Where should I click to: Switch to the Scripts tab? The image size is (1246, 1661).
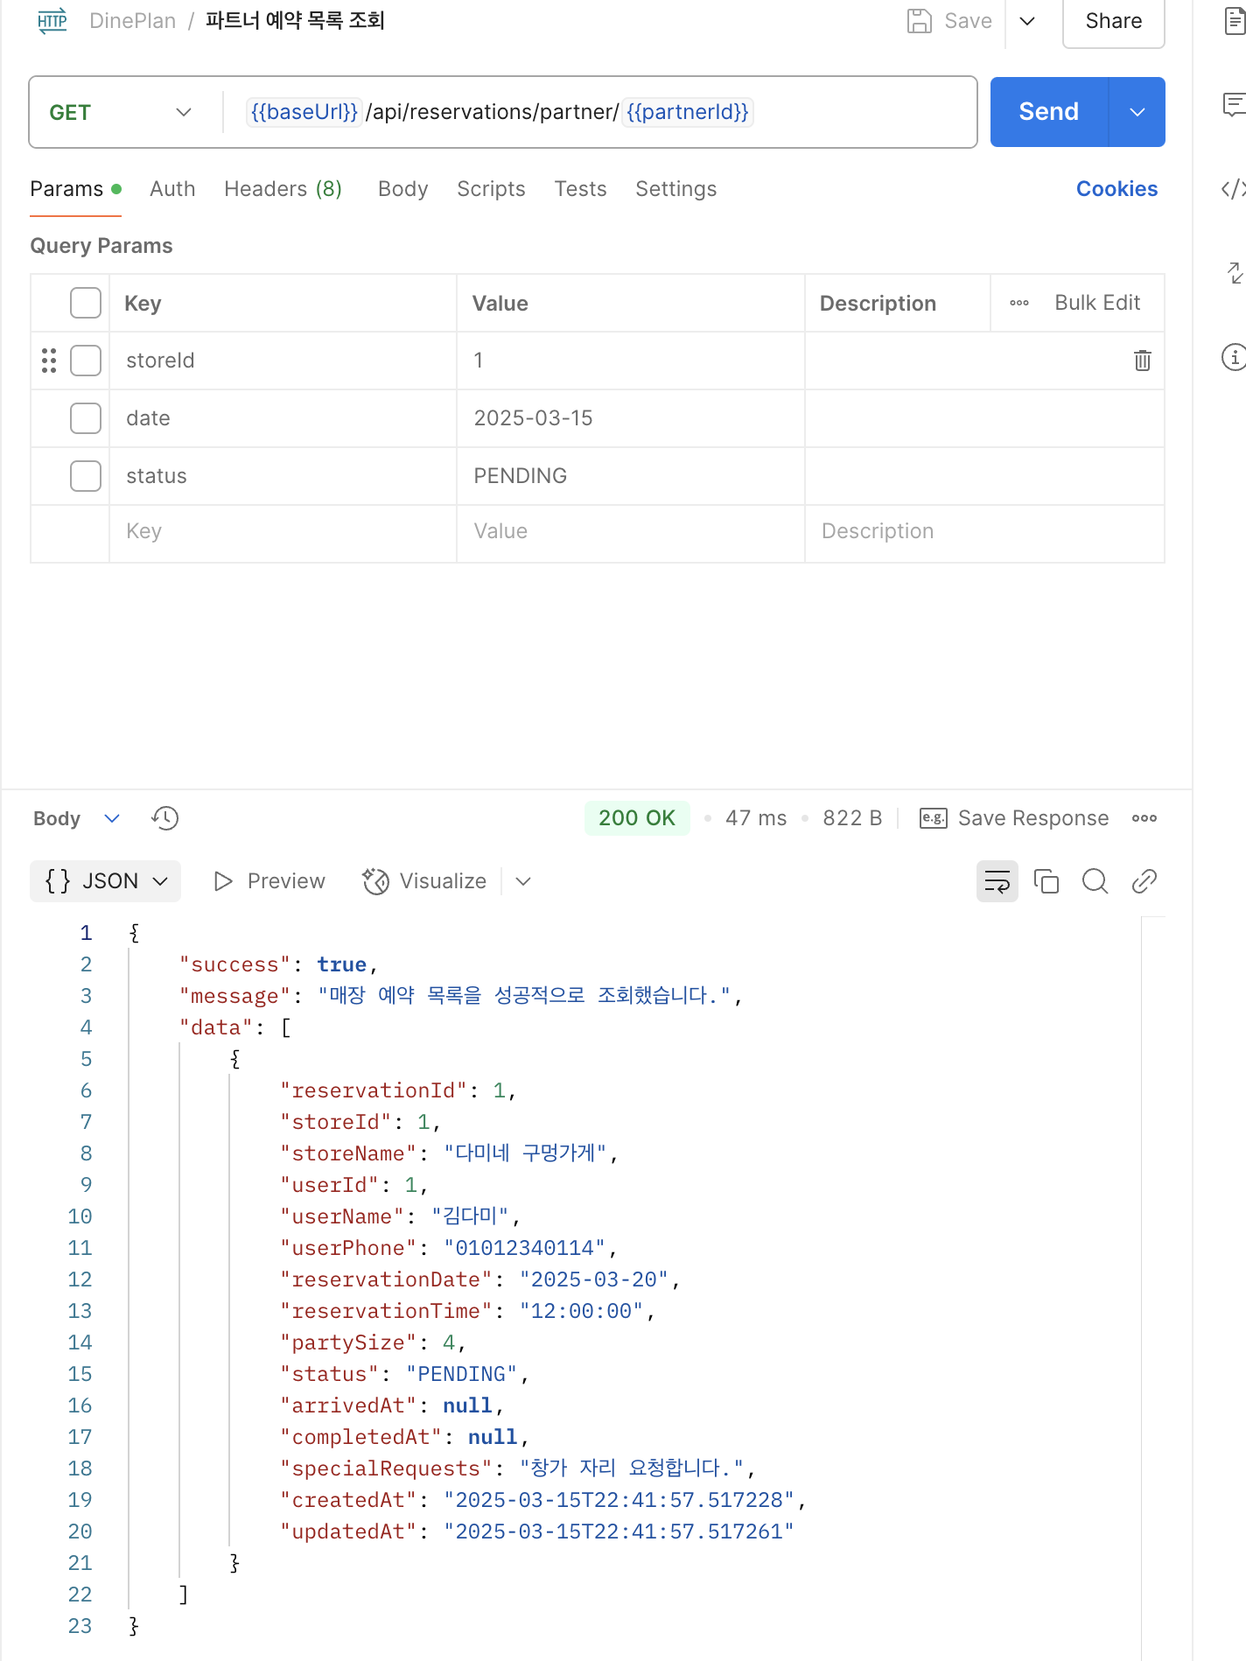pos(491,189)
